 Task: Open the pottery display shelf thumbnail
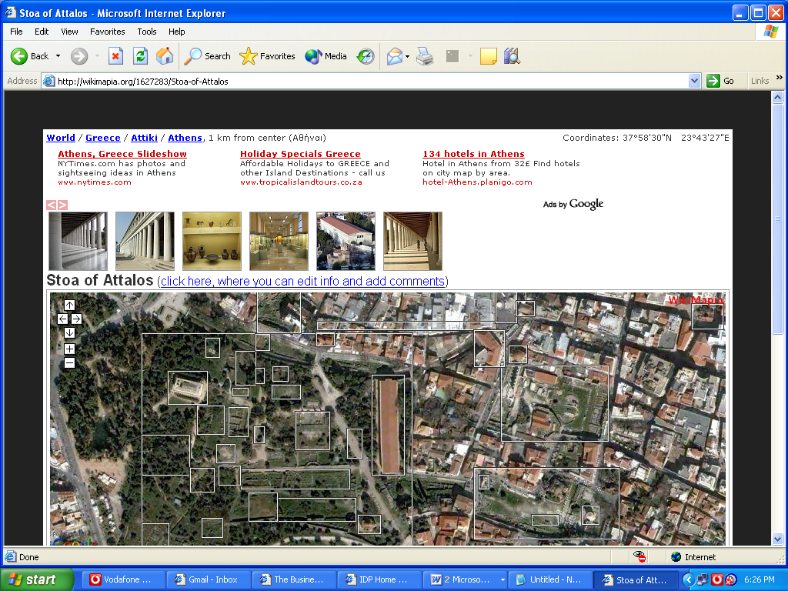212,241
